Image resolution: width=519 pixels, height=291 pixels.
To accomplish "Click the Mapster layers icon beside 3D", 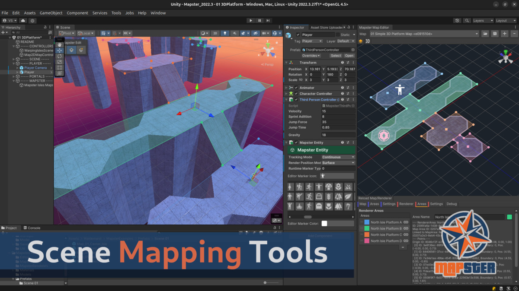I will click(x=361, y=41).
